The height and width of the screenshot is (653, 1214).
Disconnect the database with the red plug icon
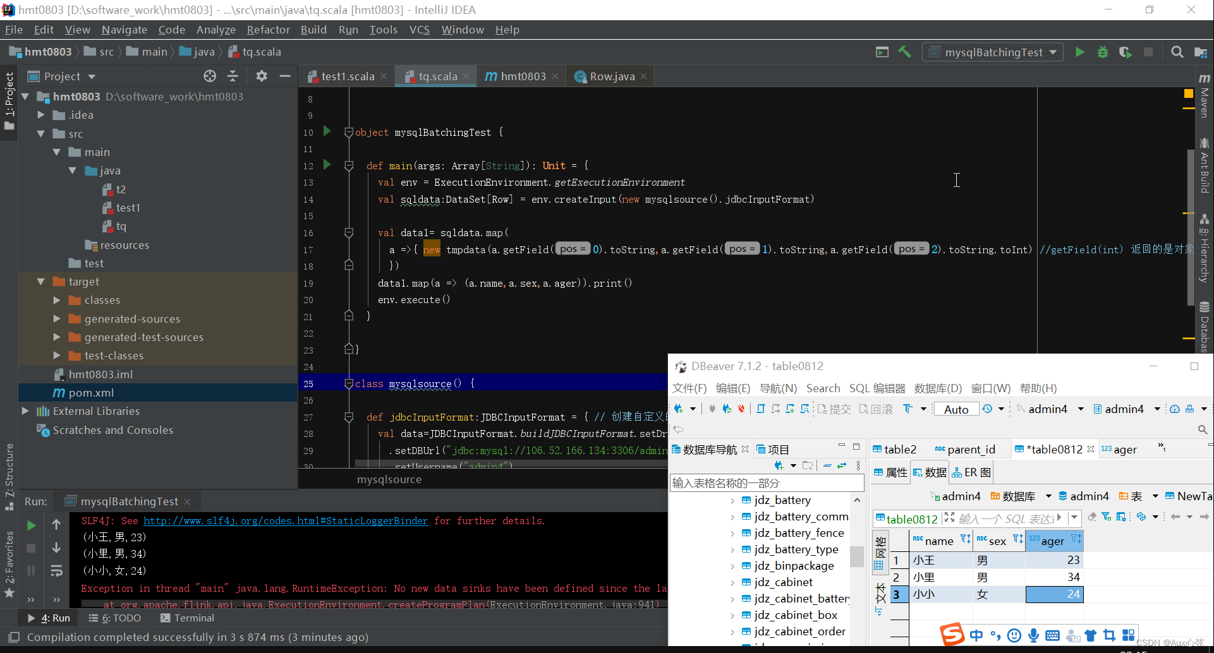(x=741, y=409)
